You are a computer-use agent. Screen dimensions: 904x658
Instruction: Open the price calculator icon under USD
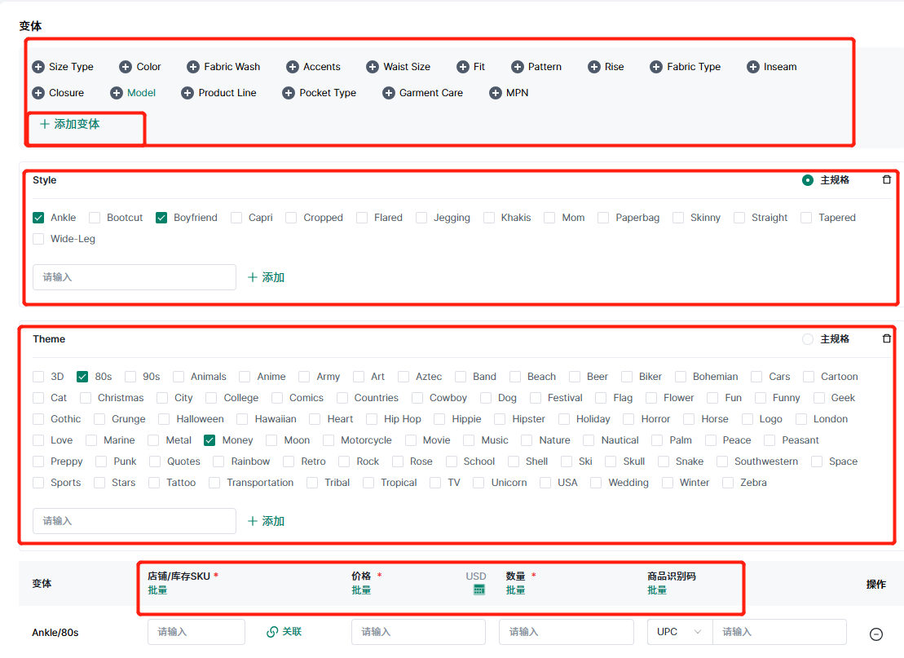click(479, 590)
